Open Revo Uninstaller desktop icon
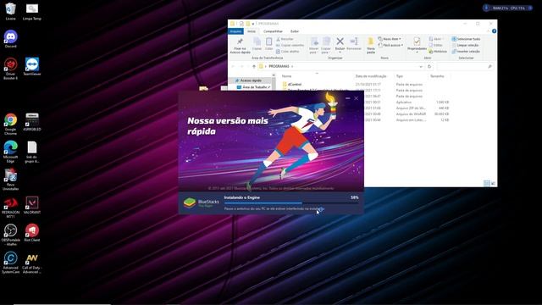Image resolution: width=542 pixels, height=305 pixels. (11, 180)
